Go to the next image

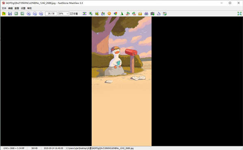pos(22,14)
